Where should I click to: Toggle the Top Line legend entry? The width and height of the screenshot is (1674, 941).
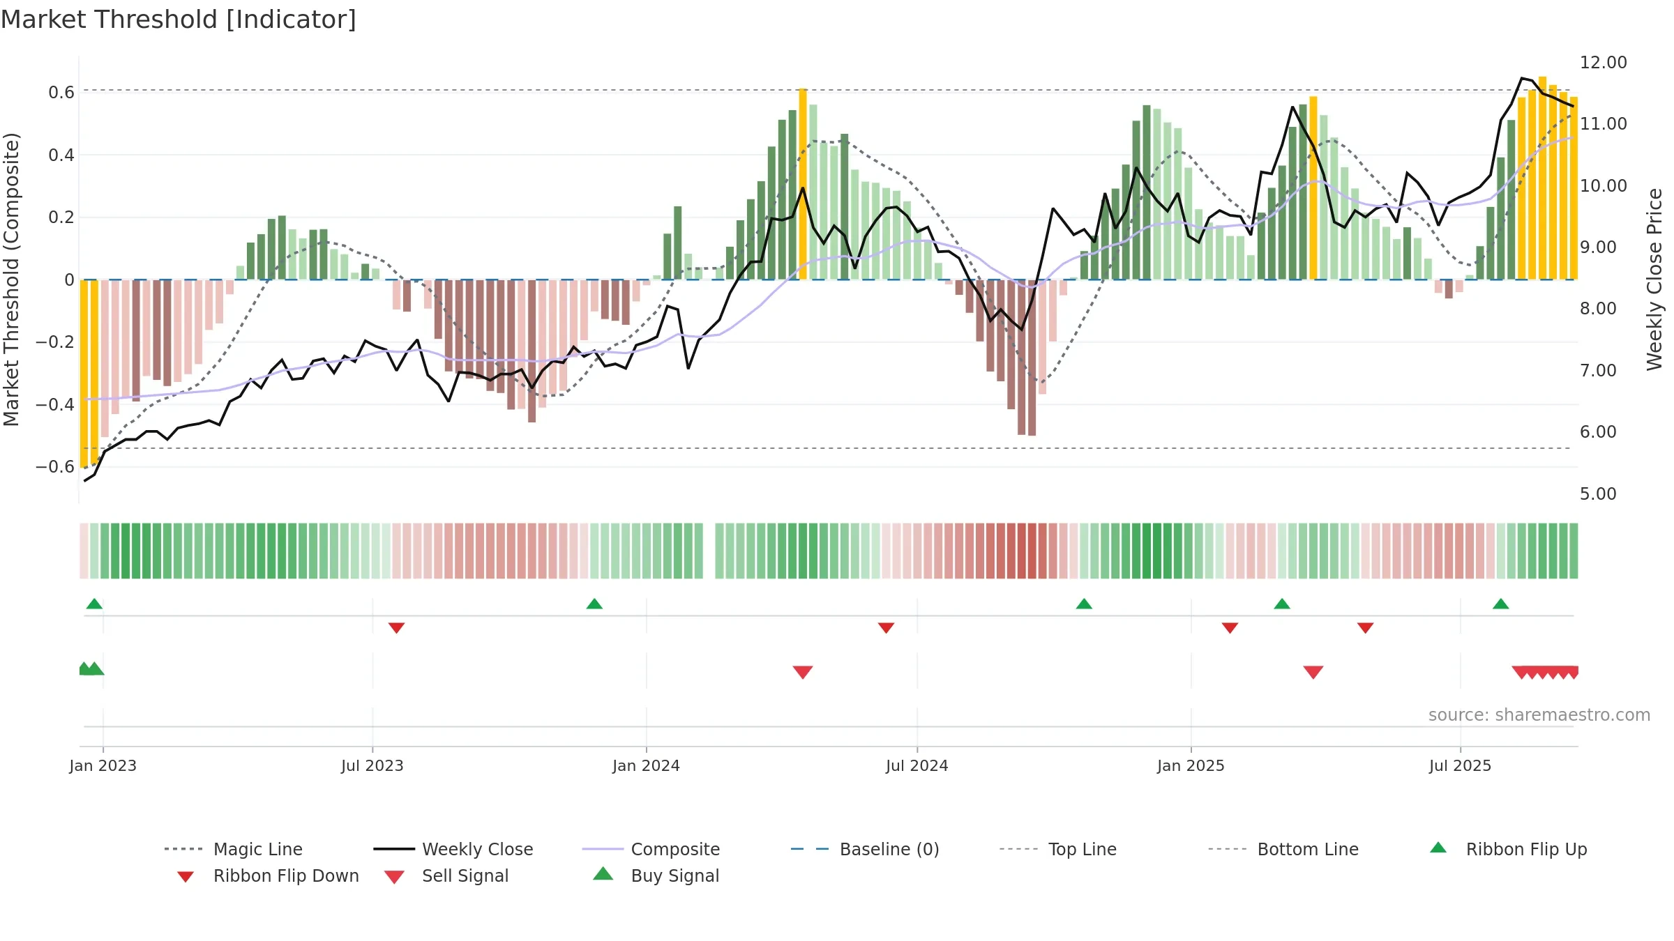click(1057, 849)
